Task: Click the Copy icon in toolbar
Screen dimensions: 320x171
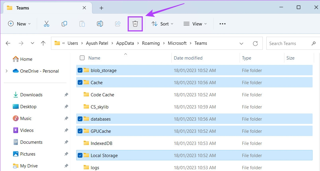Action: coord(64,24)
